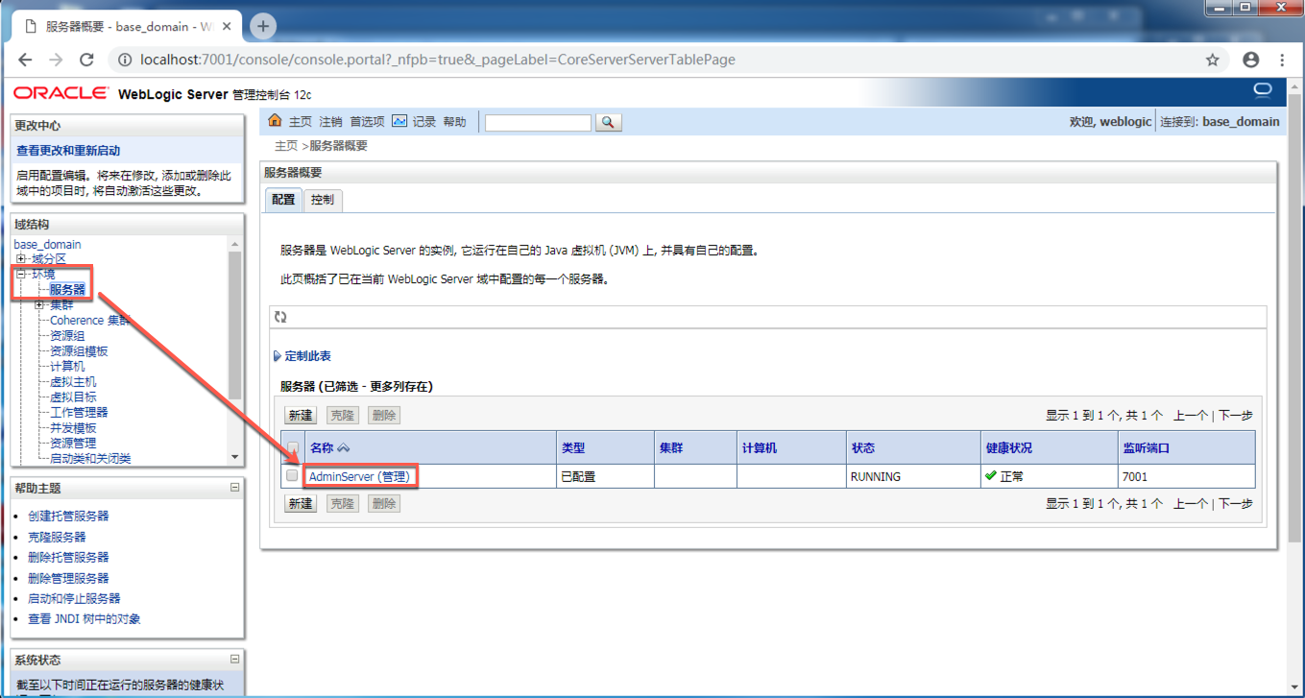This screenshot has height=698, width=1305.
Task: Go back with browser back arrow
Action: (26, 60)
